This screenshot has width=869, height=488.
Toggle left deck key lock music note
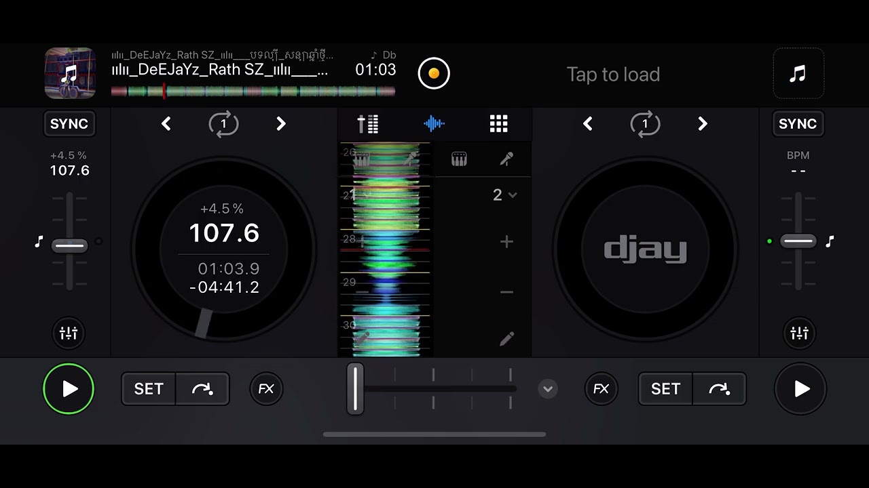pyautogui.click(x=39, y=241)
